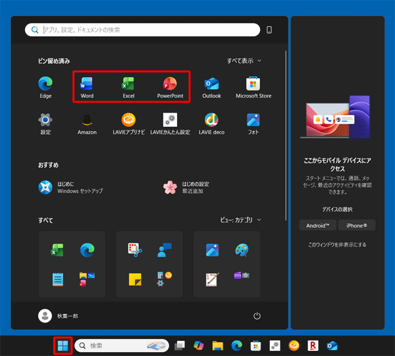Open LAVIEアプリナビ app
This screenshot has height=356, width=395.
pos(128,122)
